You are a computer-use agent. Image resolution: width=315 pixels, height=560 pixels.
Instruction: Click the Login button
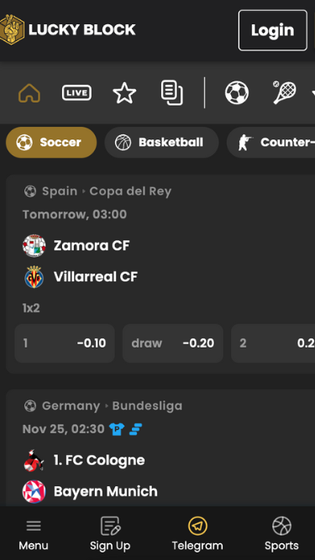(x=273, y=30)
